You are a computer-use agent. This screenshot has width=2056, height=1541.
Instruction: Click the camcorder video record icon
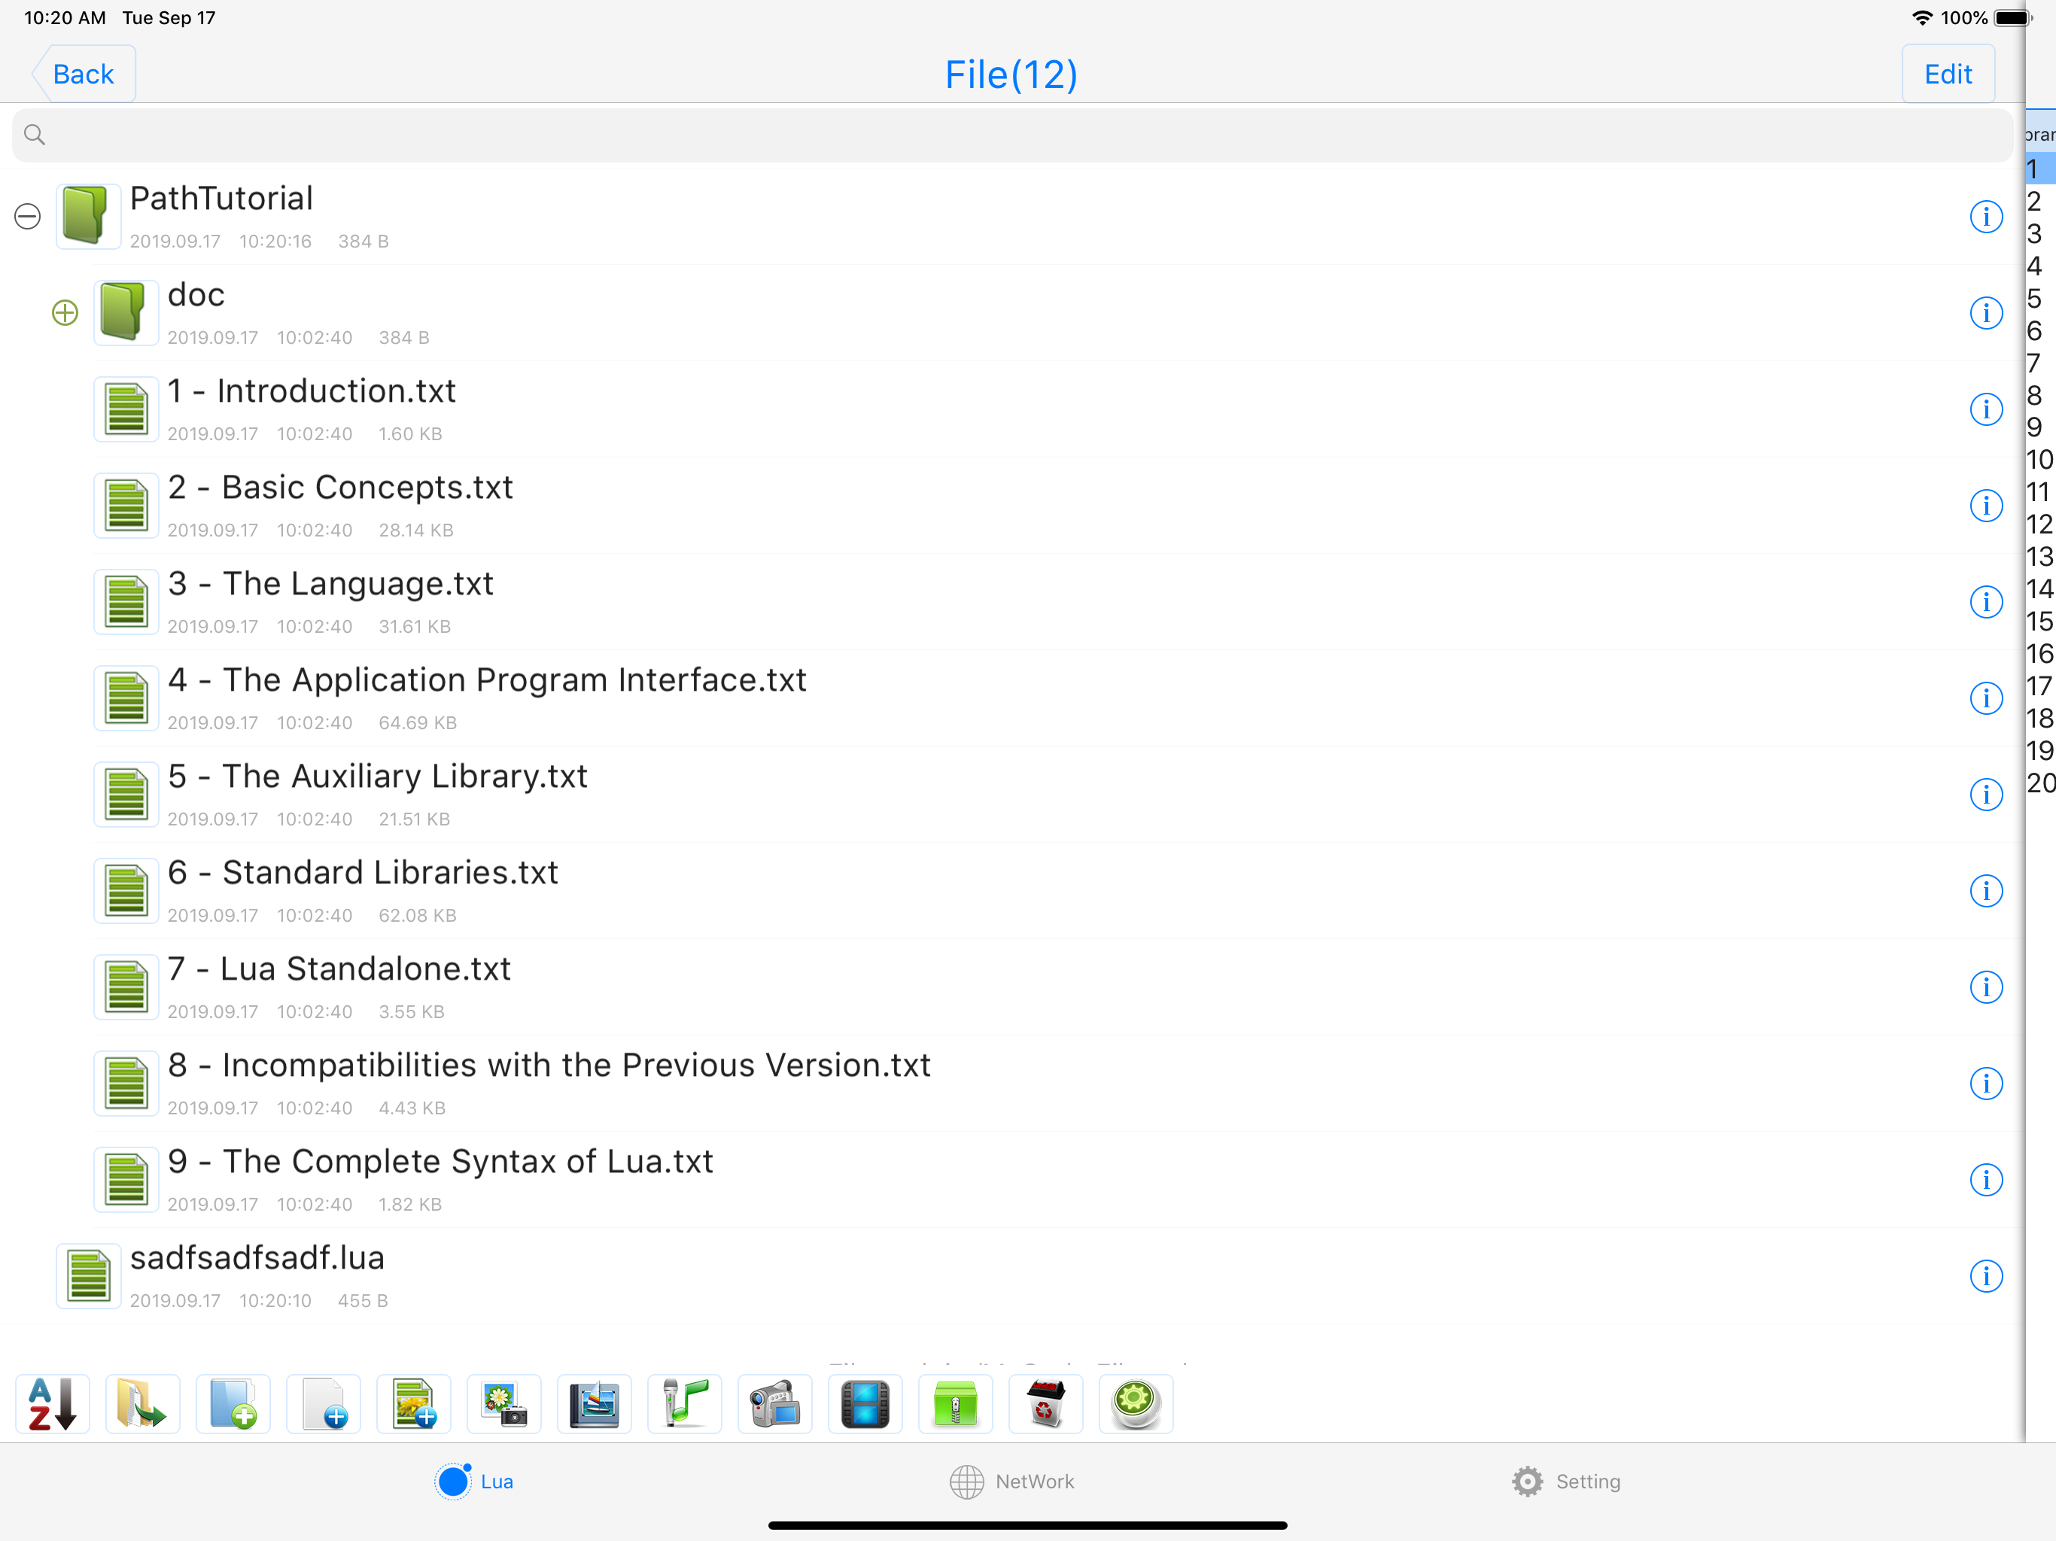[x=774, y=1403]
